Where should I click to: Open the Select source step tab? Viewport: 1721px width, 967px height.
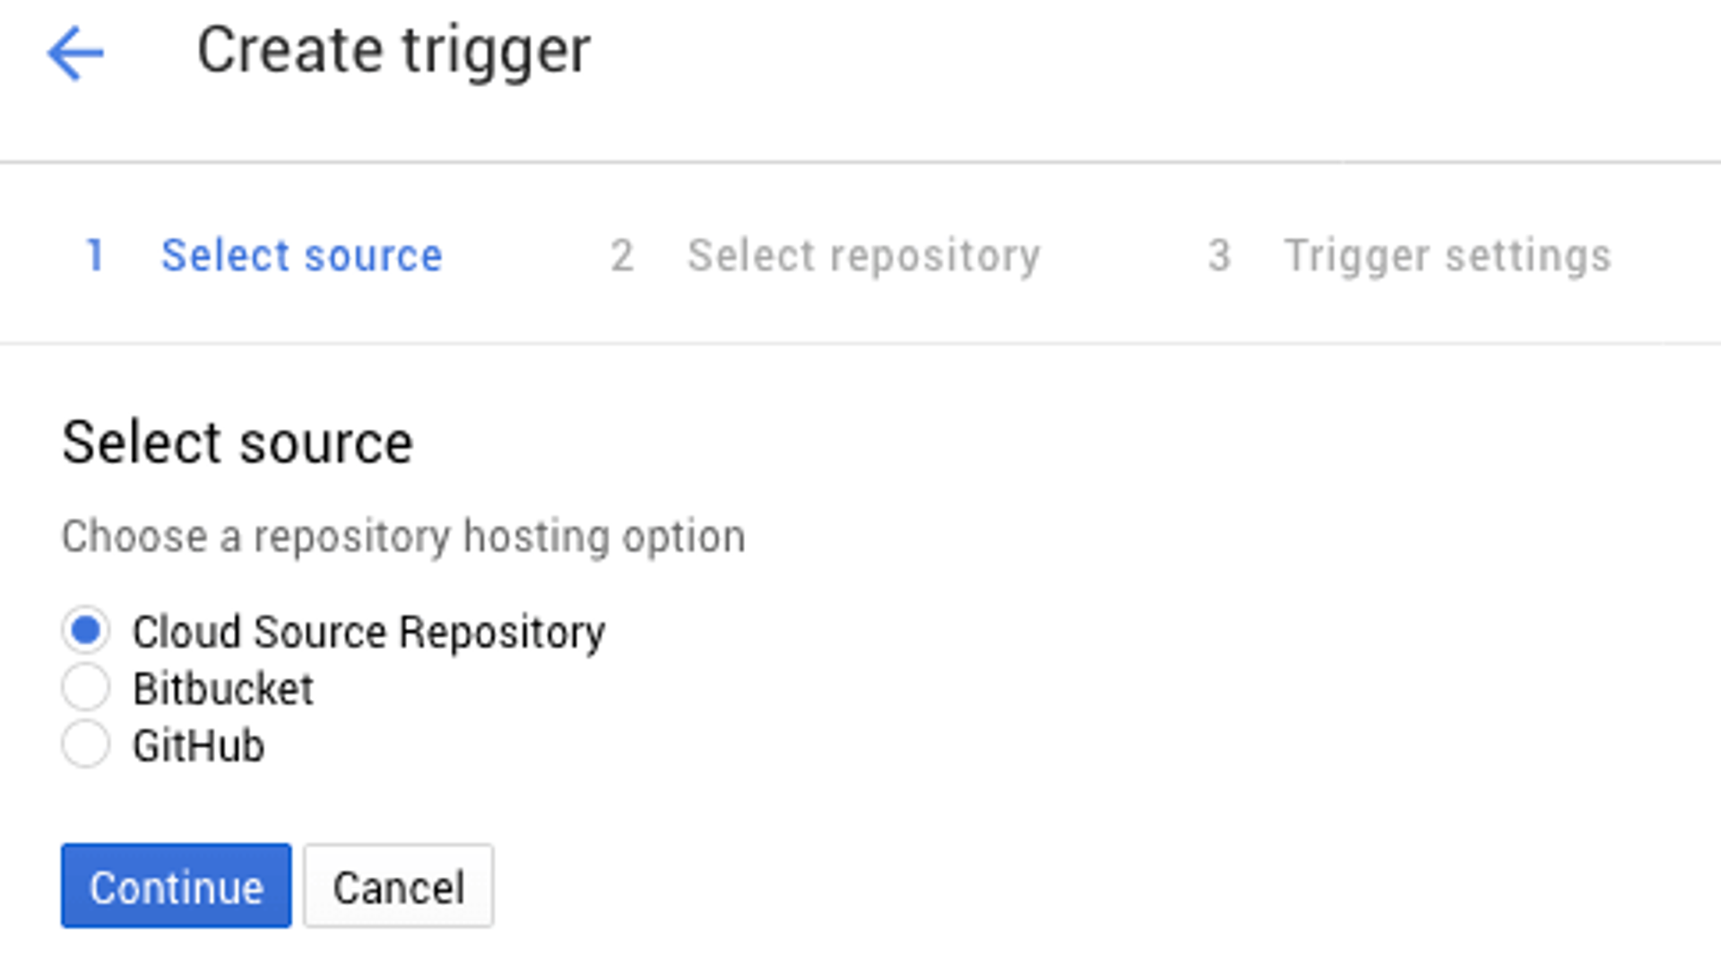(x=301, y=256)
